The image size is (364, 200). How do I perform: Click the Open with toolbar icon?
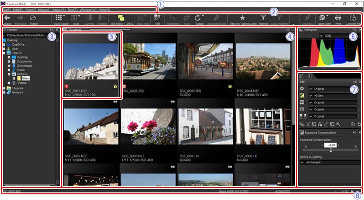[322, 17]
